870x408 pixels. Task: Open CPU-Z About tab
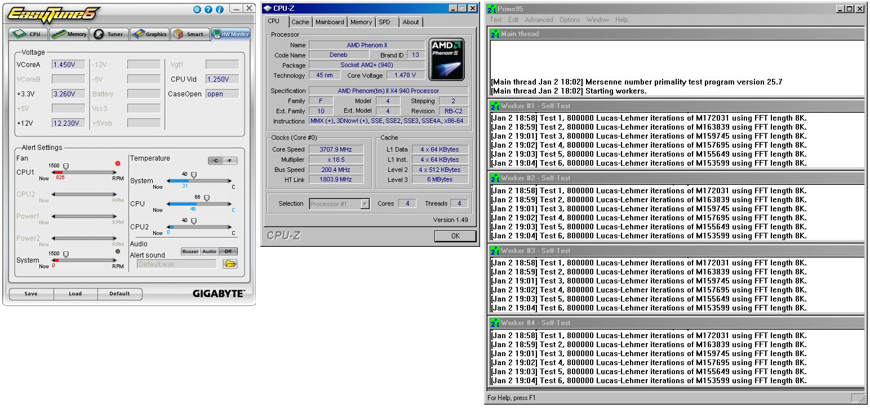(x=411, y=22)
